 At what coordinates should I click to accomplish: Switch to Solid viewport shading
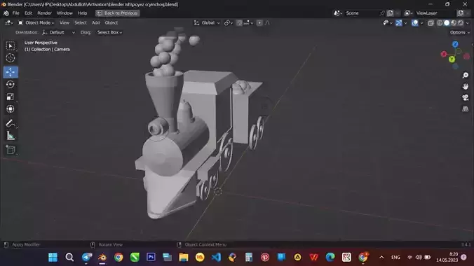pyautogui.click(x=447, y=22)
